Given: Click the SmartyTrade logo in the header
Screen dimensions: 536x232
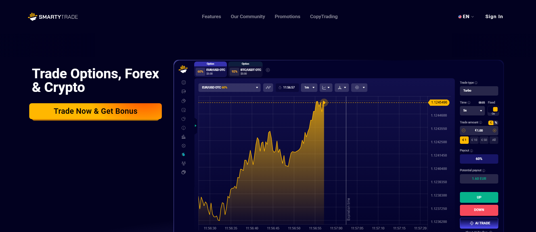Looking at the screenshot, I should [x=53, y=17].
